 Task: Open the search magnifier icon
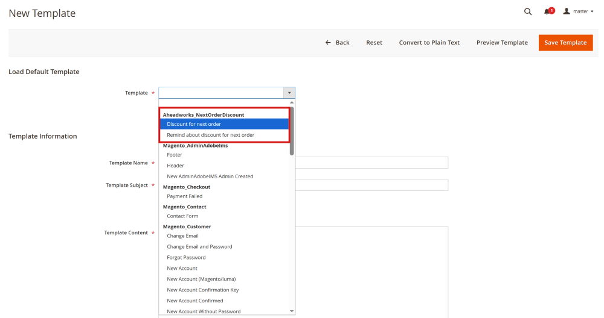click(528, 11)
